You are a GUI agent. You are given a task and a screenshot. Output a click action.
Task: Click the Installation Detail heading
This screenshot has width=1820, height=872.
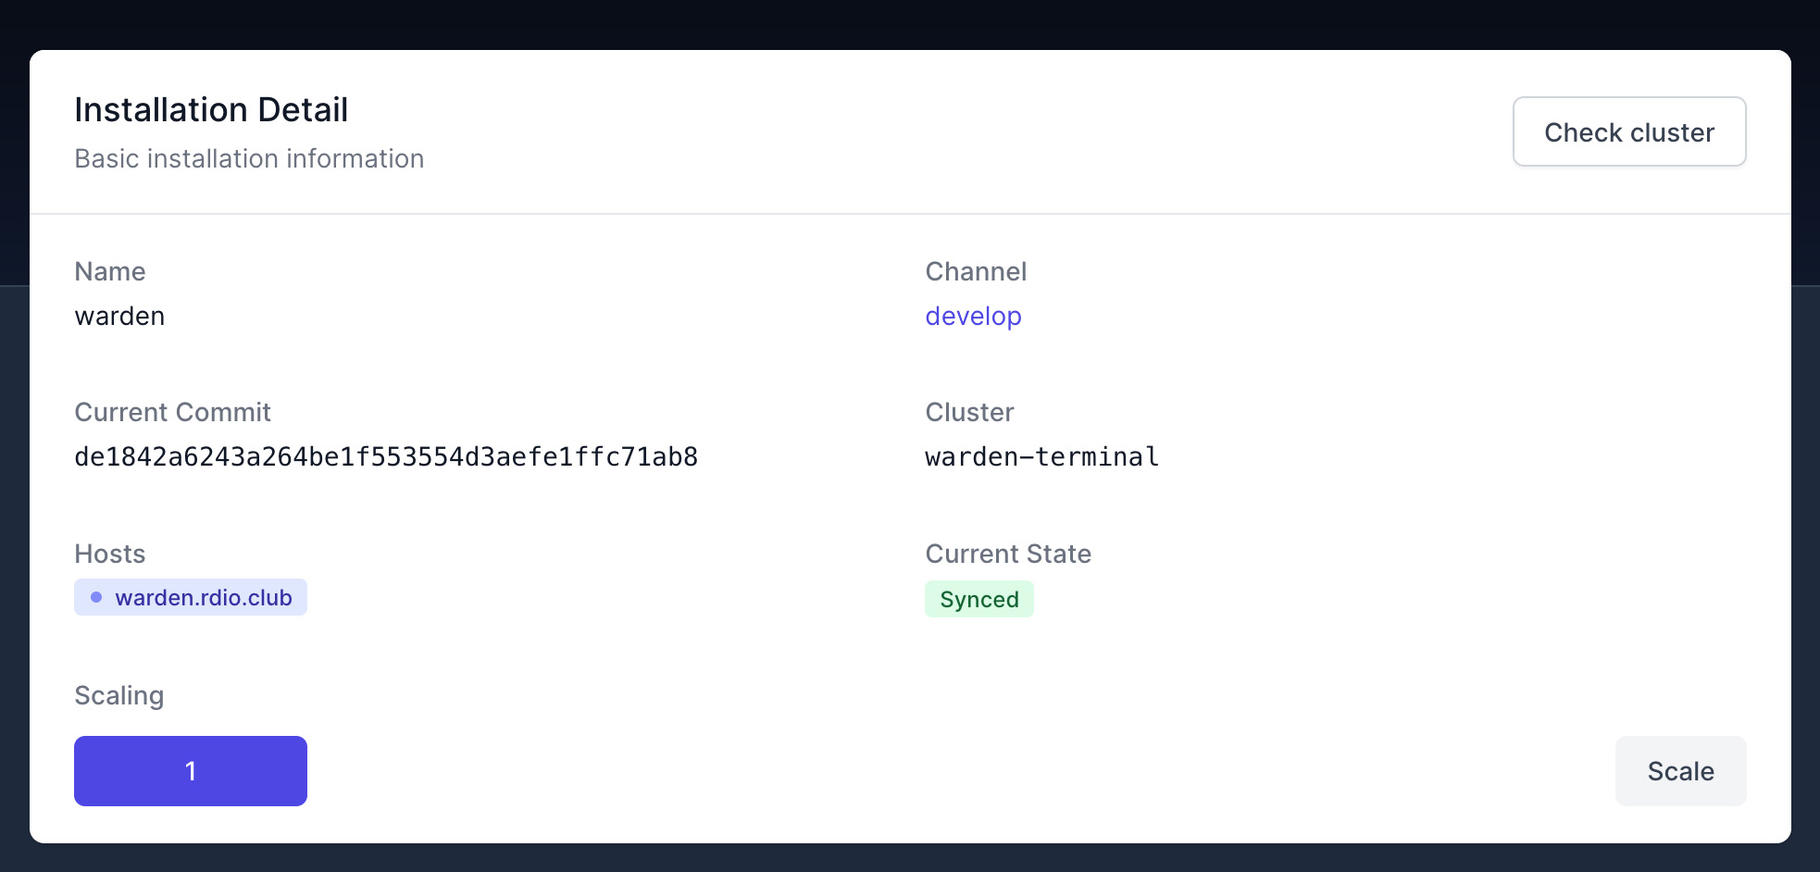click(x=211, y=109)
